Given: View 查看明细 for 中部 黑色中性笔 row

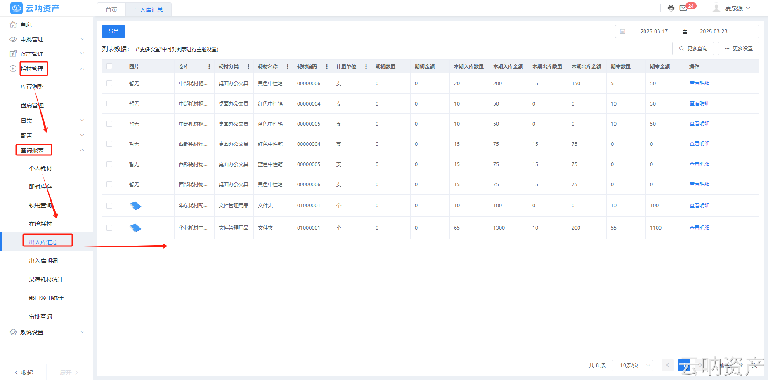Looking at the screenshot, I should pyautogui.click(x=699, y=83).
